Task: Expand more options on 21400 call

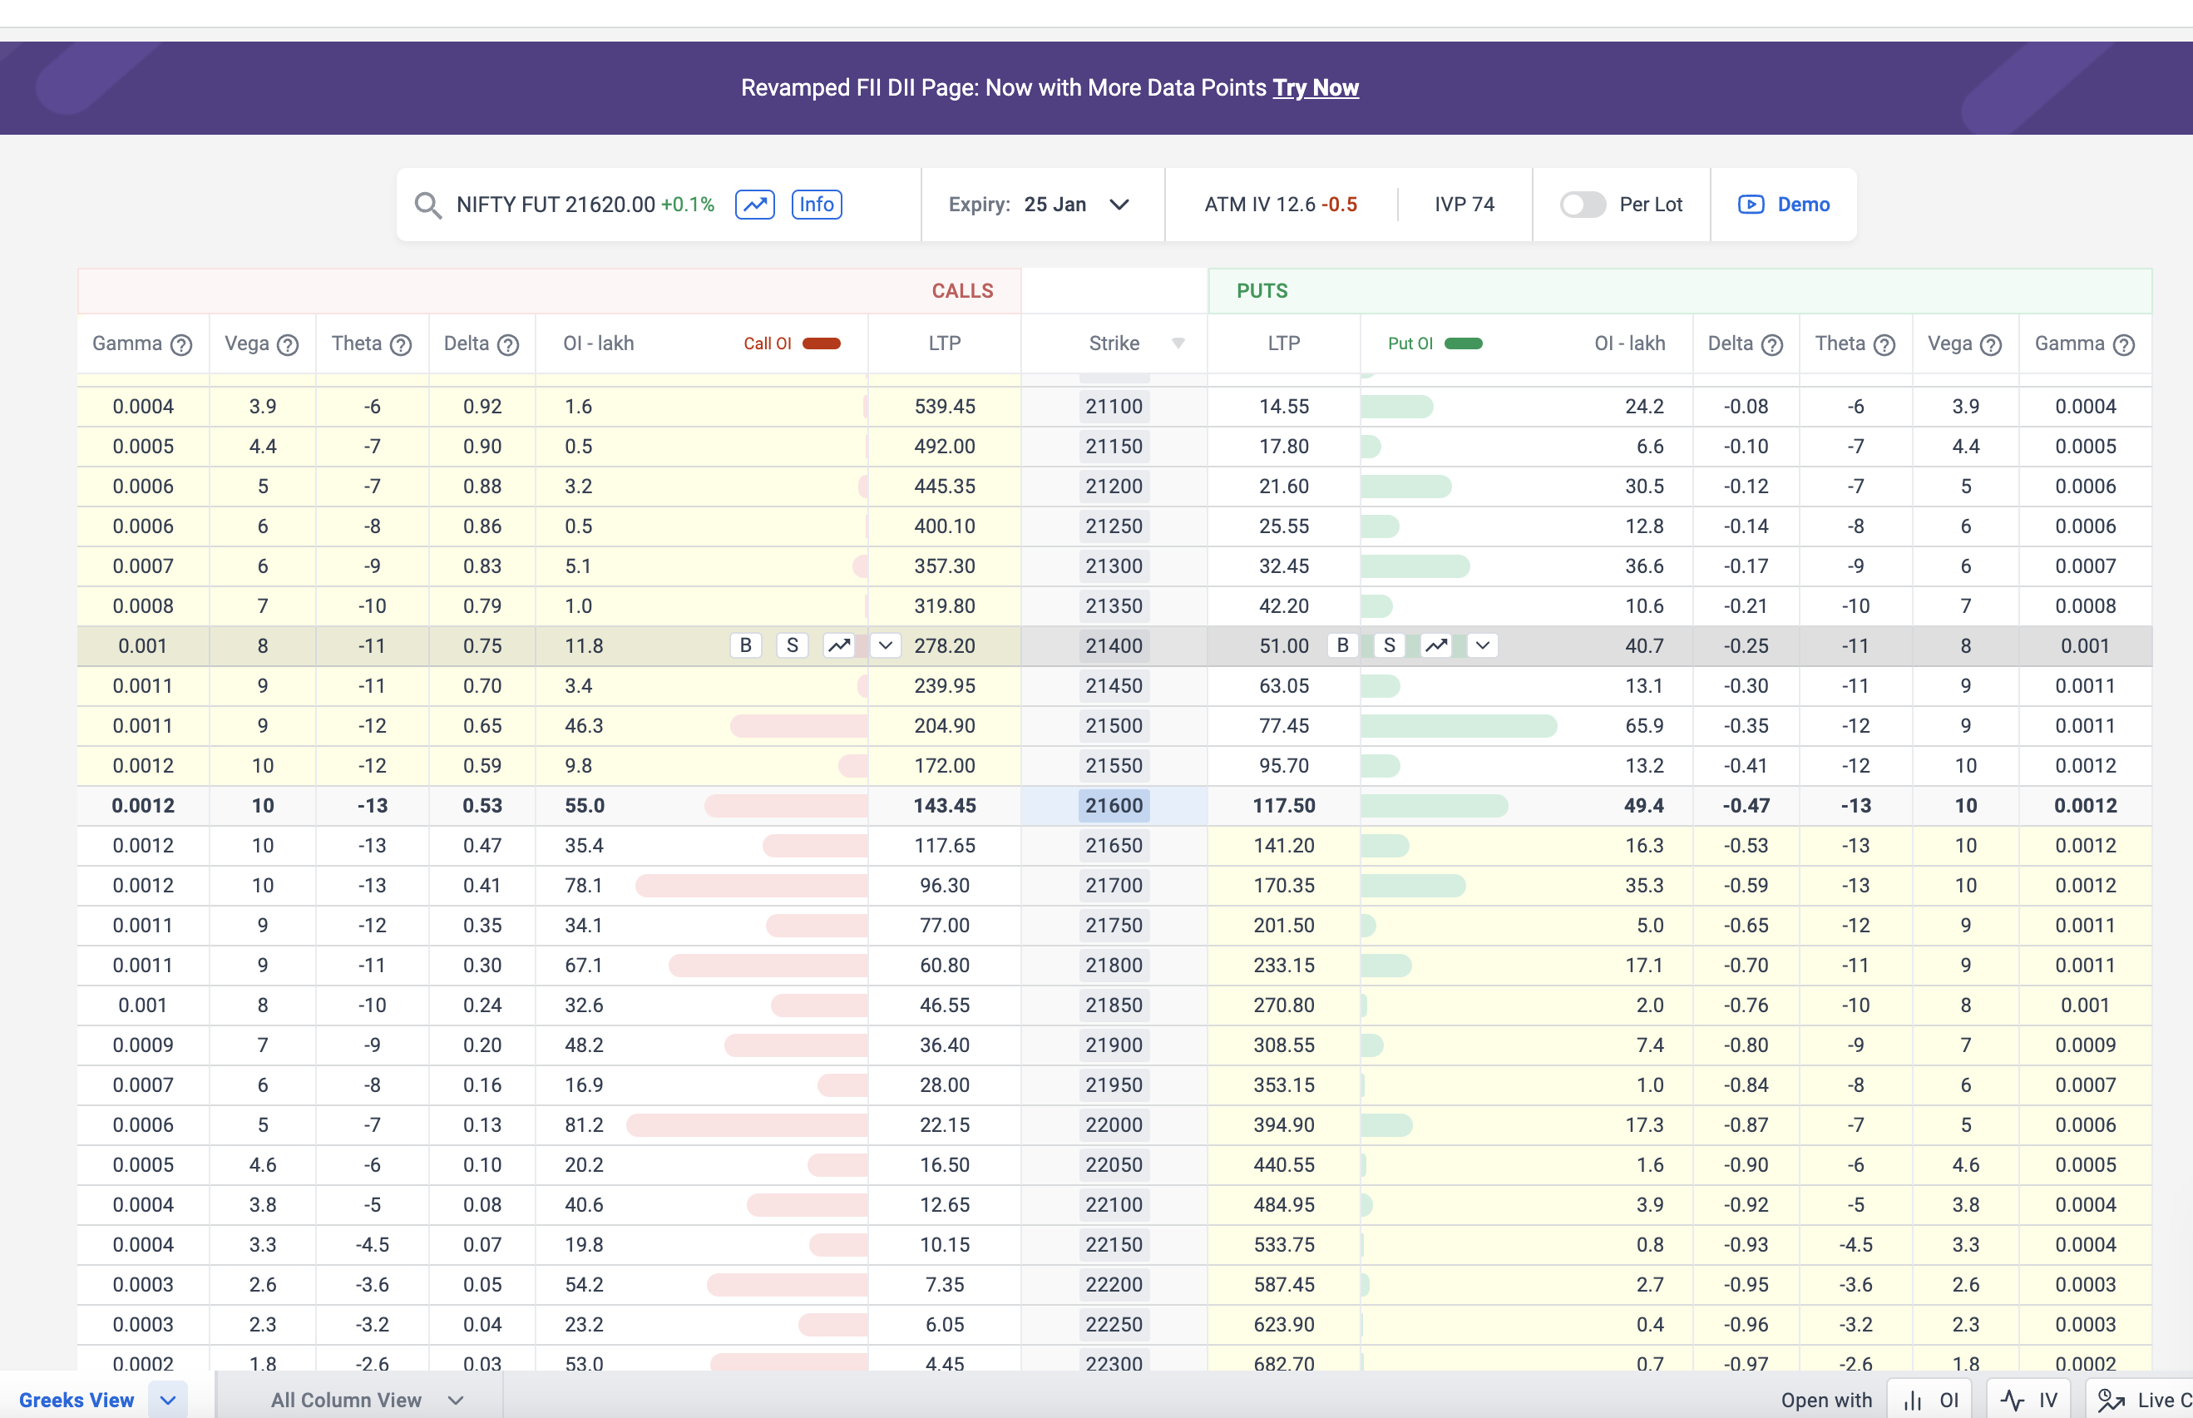Action: click(x=886, y=645)
